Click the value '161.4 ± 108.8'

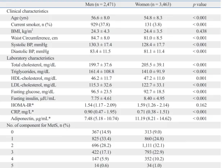pos(101,71)
